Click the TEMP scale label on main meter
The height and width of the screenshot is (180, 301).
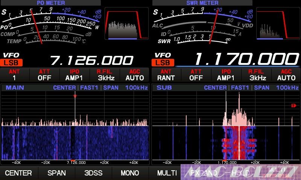click(x=14, y=41)
